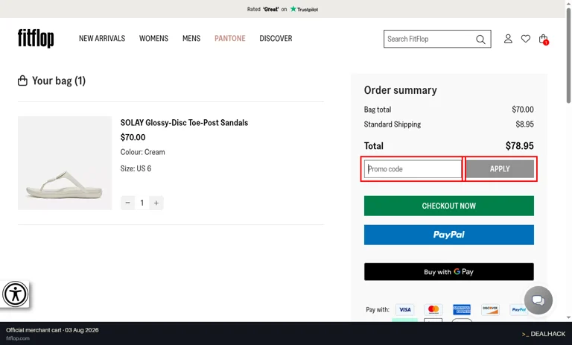Choose Buy with G Pay
Screen dimensions: 572x345
click(x=448, y=272)
